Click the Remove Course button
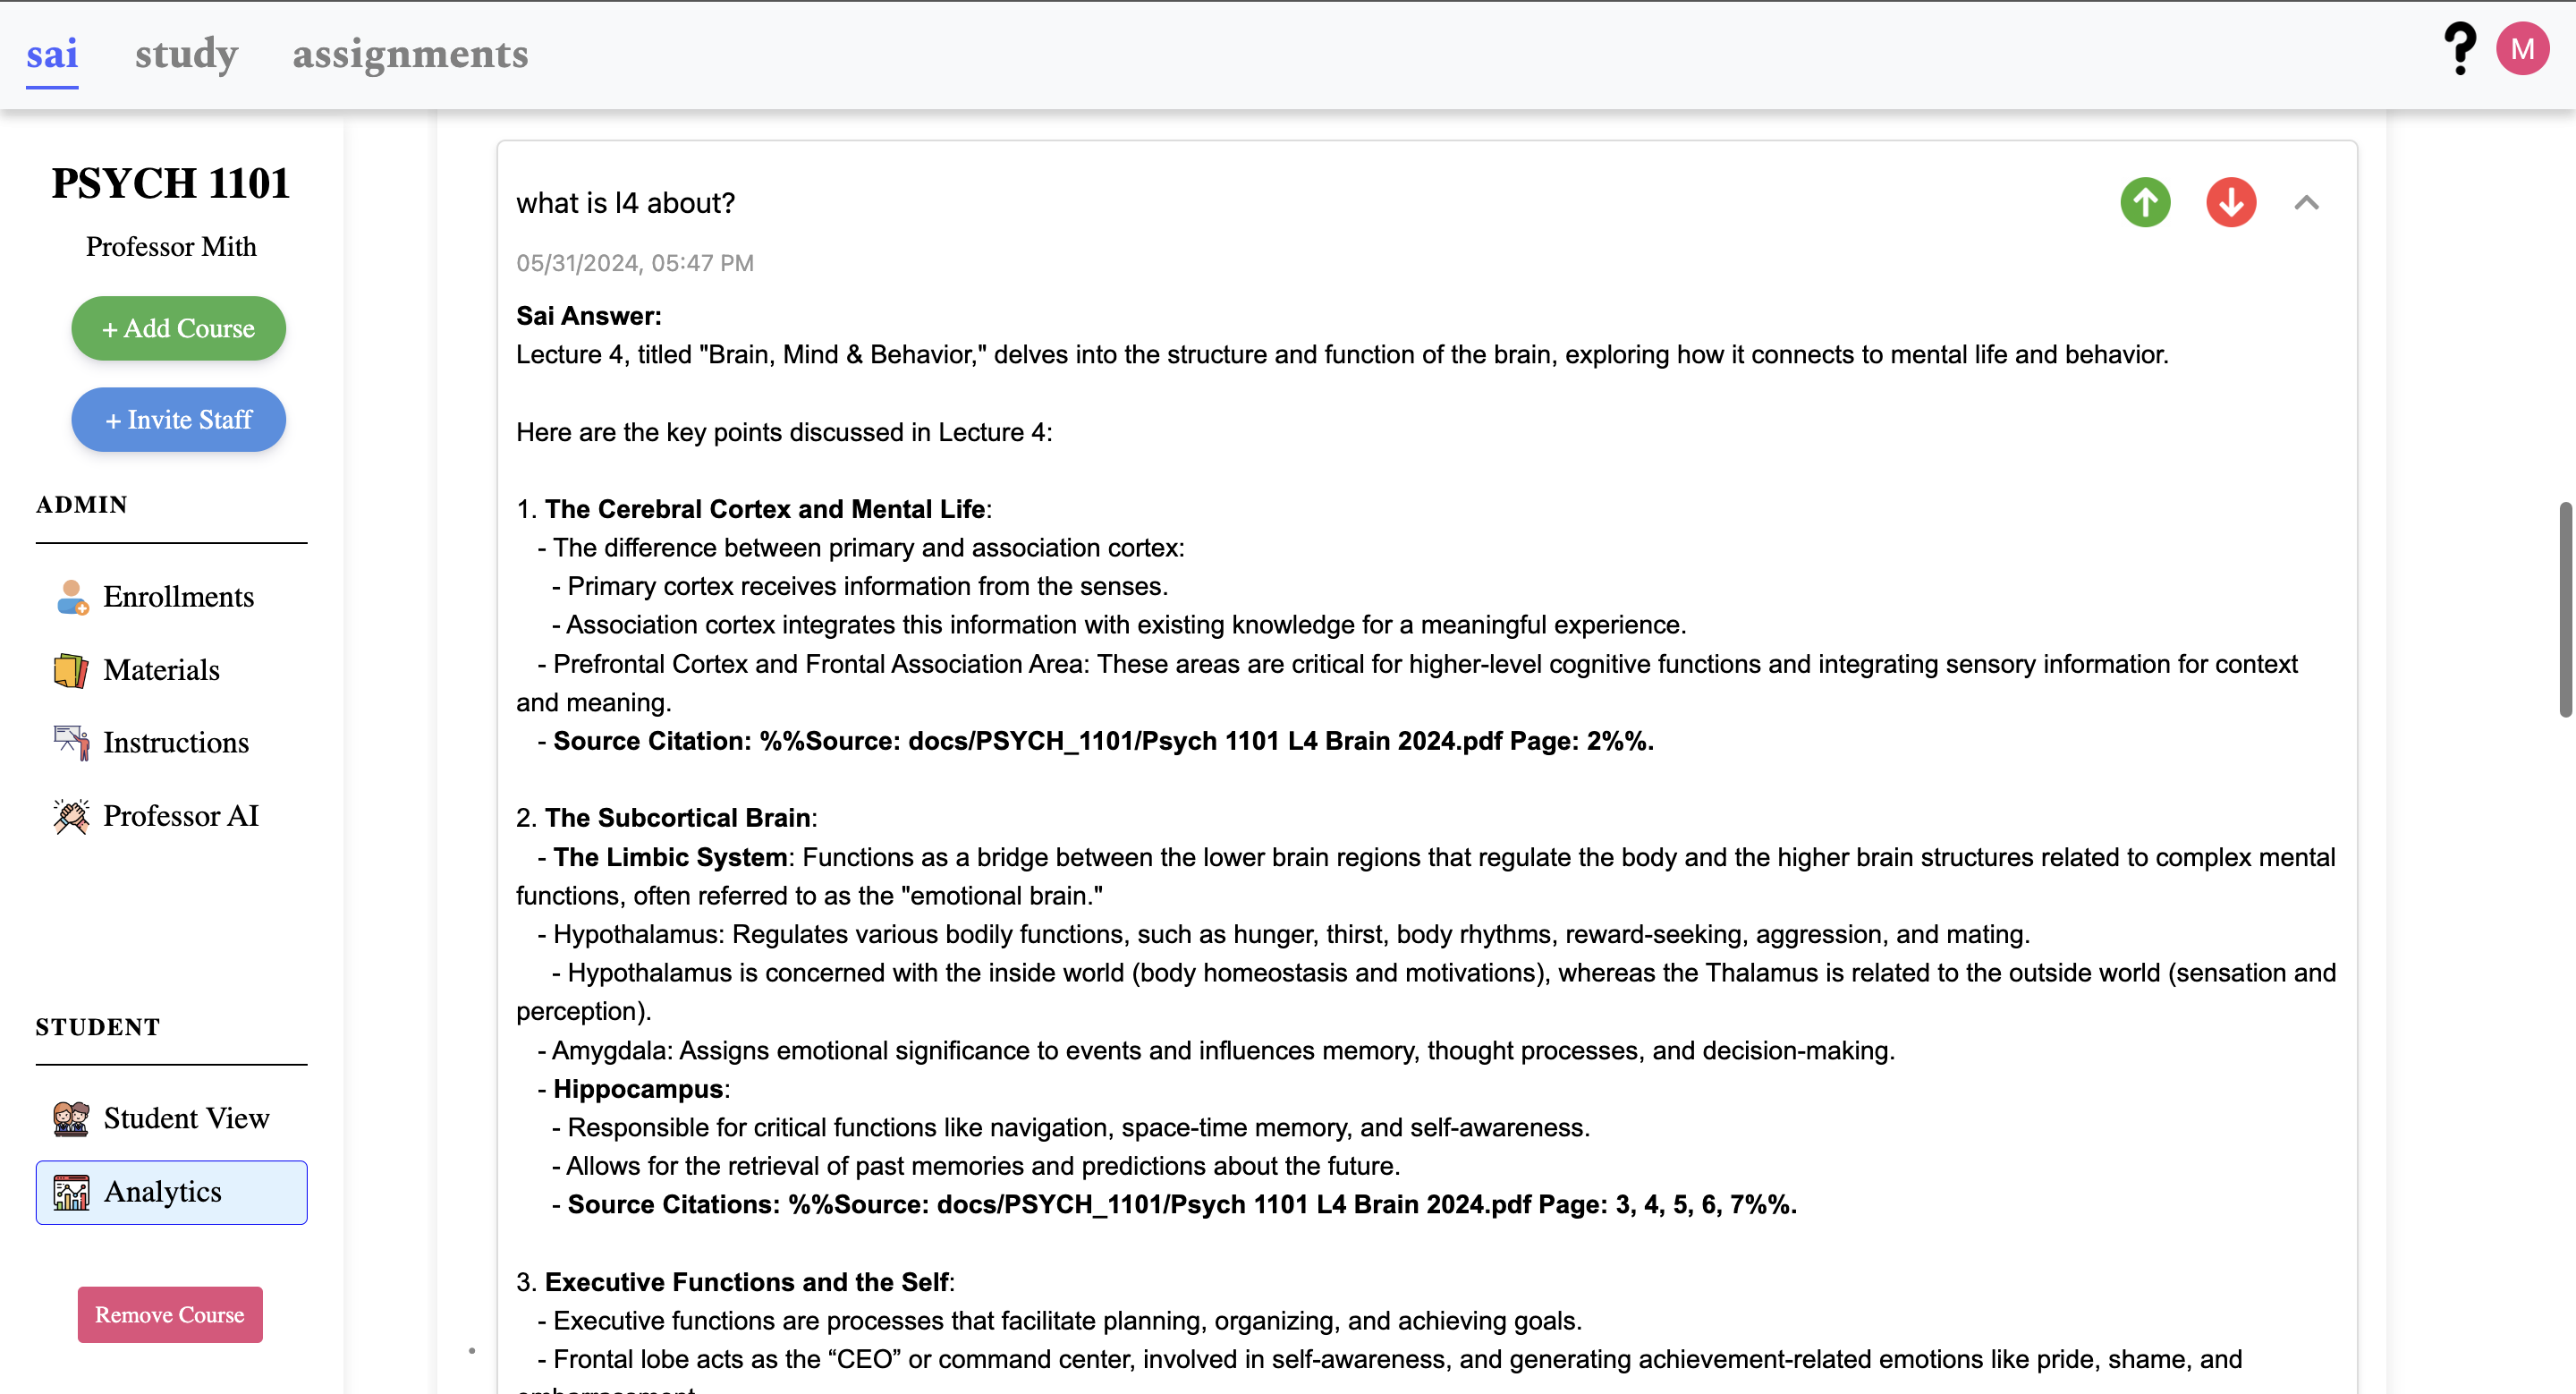The image size is (2576, 1394). pos(170,1314)
